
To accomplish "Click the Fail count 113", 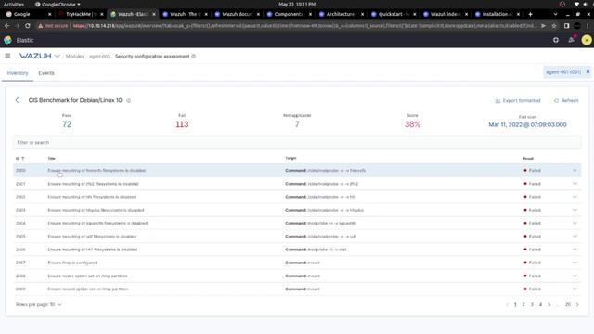I will click(182, 124).
